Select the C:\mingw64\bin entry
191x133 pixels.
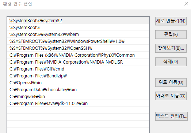point(78,97)
